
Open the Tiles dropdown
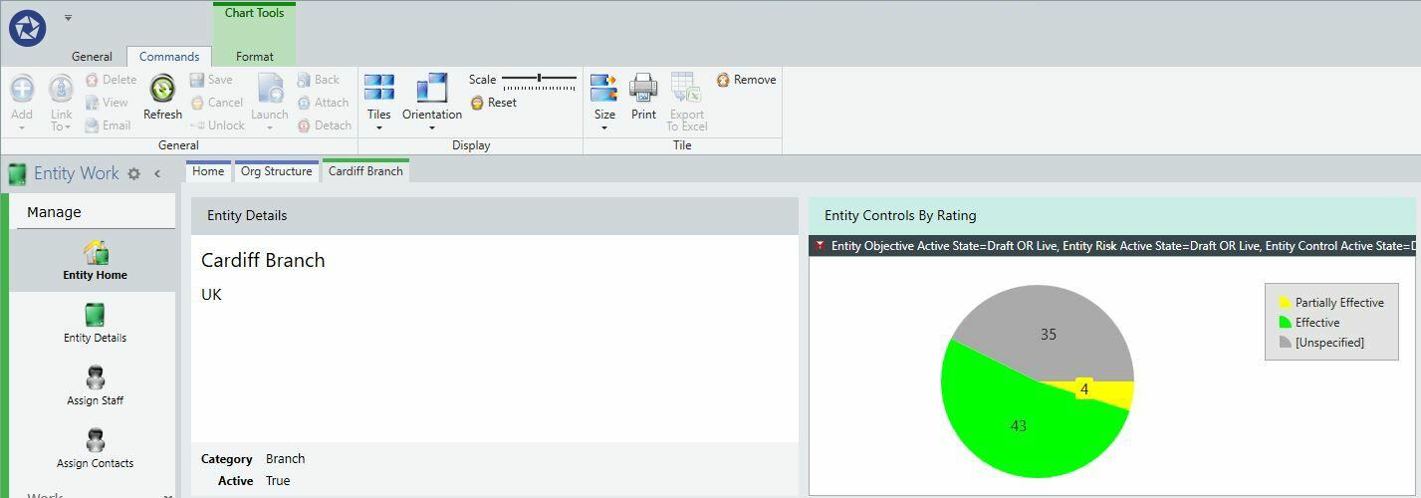click(378, 102)
